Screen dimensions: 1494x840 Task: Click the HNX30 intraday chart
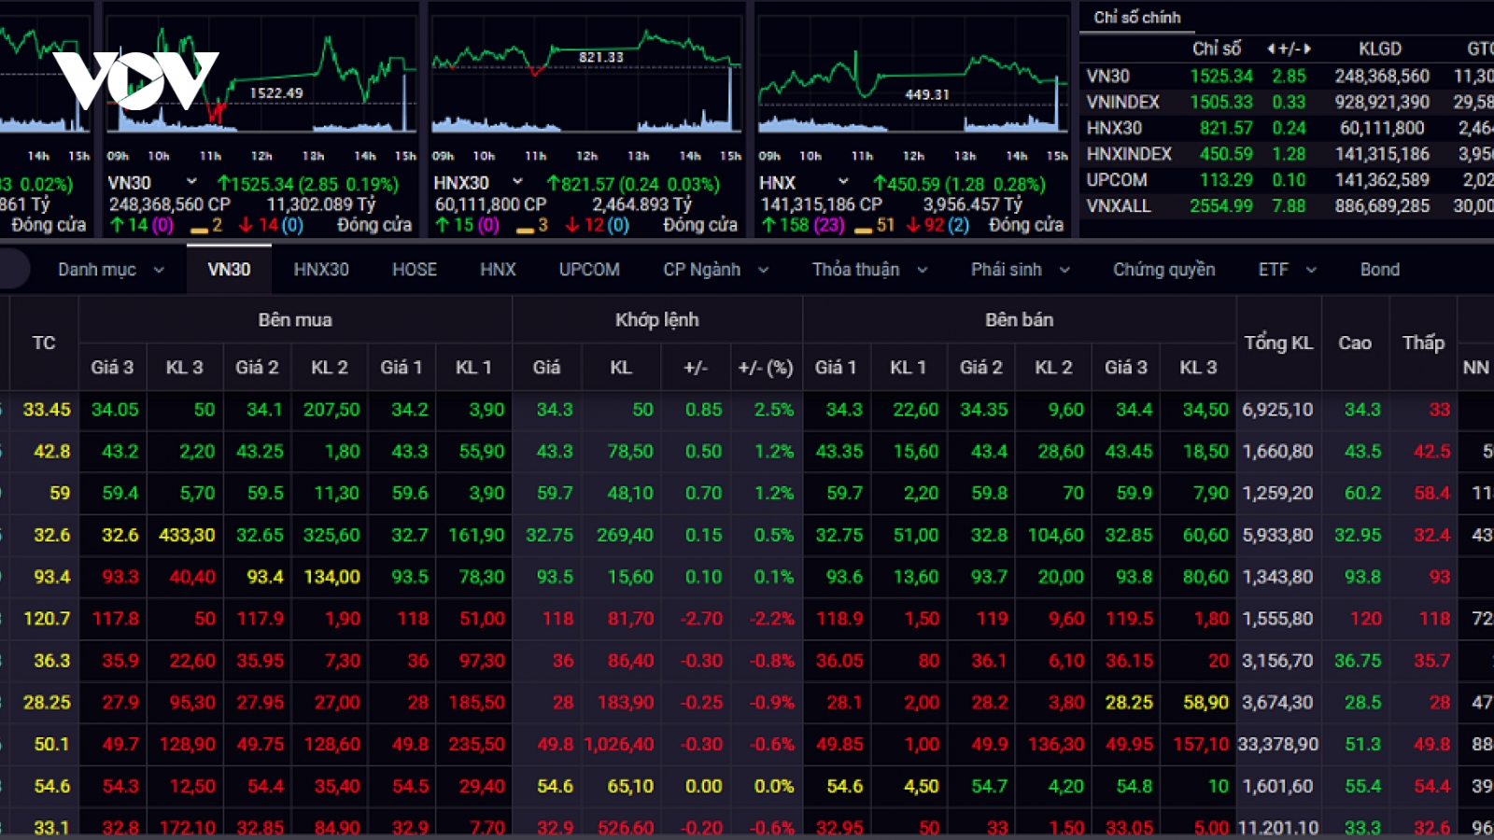586,75
